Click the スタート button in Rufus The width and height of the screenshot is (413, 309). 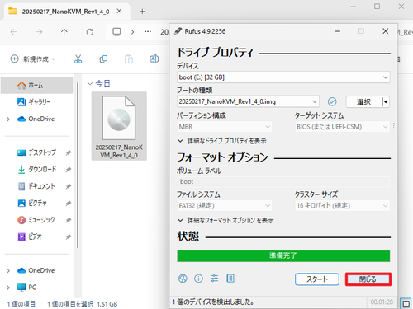click(317, 279)
